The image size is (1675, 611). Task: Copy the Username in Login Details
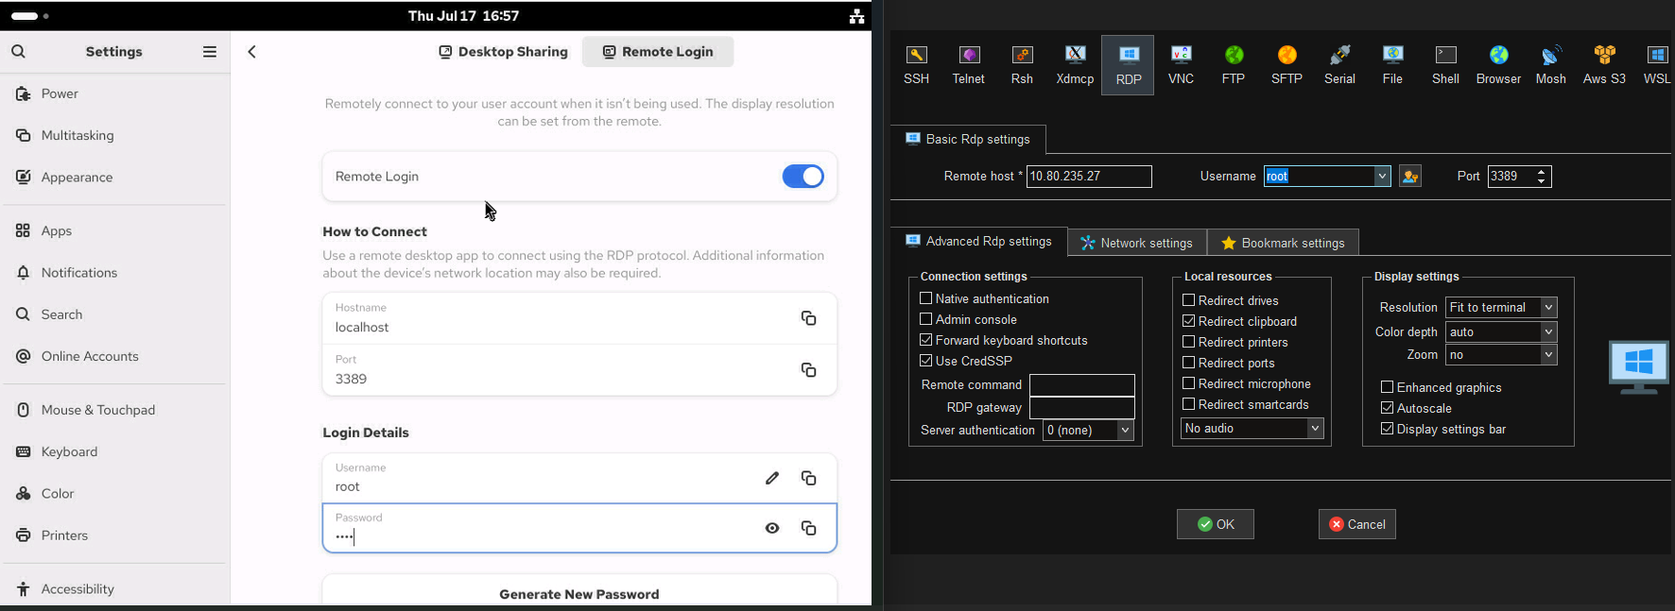pyautogui.click(x=808, y=479)
